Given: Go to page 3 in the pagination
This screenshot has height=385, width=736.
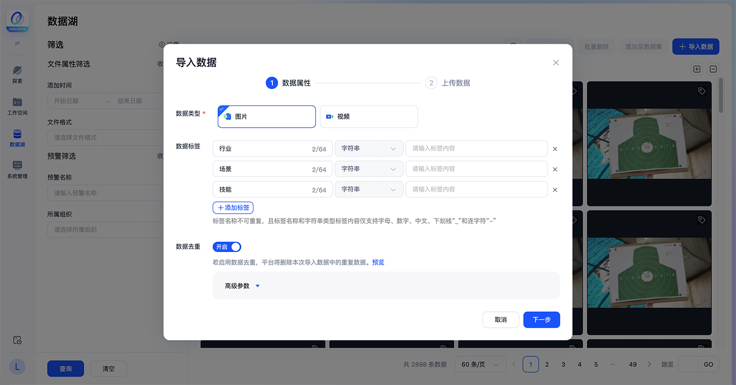Looking at the screenshot, I should click(563, 365).
